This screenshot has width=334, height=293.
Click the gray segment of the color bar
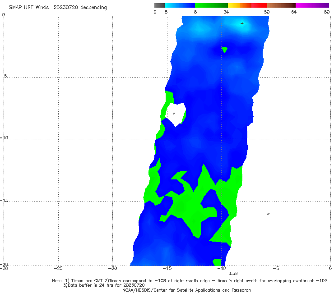pos(160,5)
